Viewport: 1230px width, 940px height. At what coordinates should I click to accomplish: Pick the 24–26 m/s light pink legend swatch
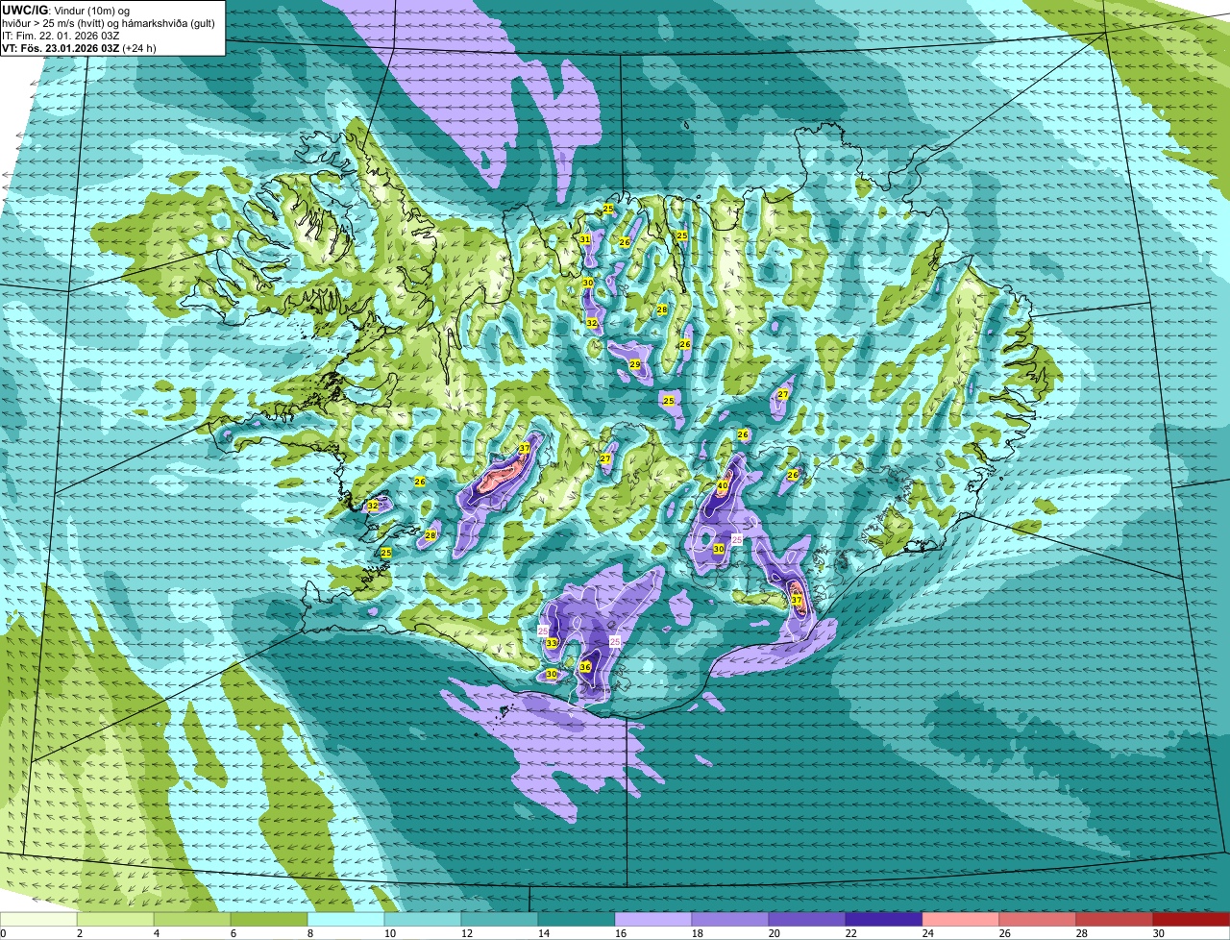(961, 920)
